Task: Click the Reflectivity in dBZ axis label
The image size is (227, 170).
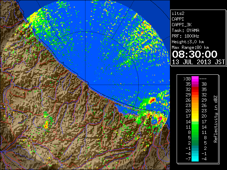Action: pyautogui.click(x=215, y=119)
